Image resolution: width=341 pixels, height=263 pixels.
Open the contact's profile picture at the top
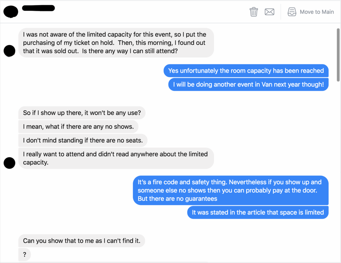click(x=11, y=12)
